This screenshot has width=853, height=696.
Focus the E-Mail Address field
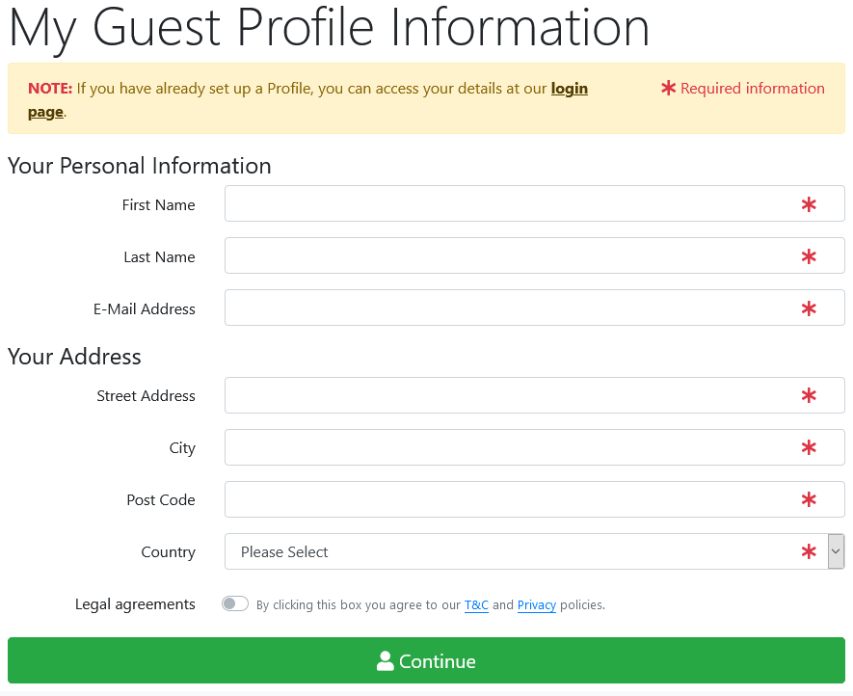pyautogui.click(x=534, y=308)
